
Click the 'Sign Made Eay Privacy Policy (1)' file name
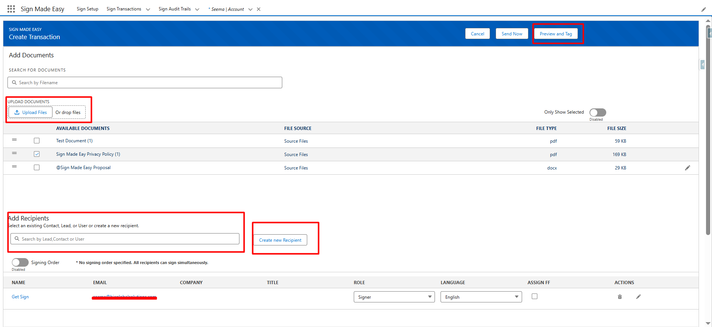(x=88, y=154)
